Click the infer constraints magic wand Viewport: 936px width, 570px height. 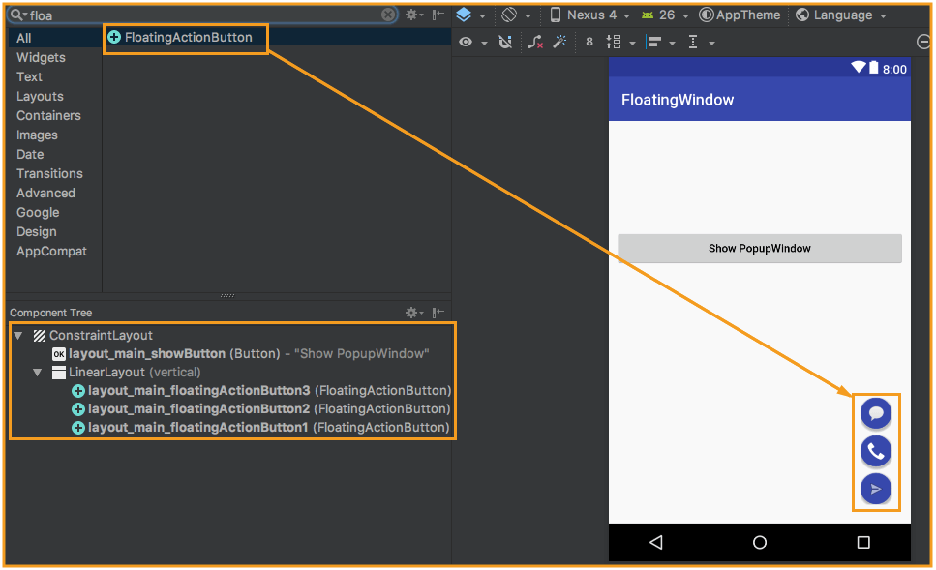pos(559,42)
